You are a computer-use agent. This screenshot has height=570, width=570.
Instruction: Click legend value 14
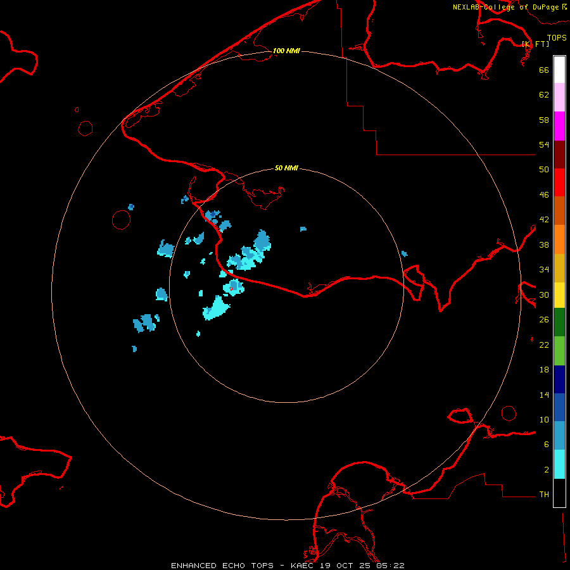pyautogui.click(x=544, y=395)
